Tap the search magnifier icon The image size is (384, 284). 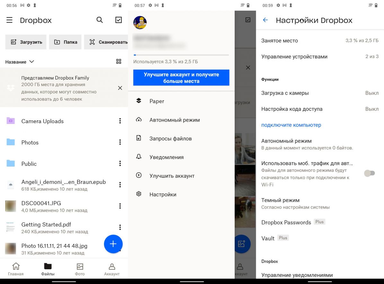point(100,20)
